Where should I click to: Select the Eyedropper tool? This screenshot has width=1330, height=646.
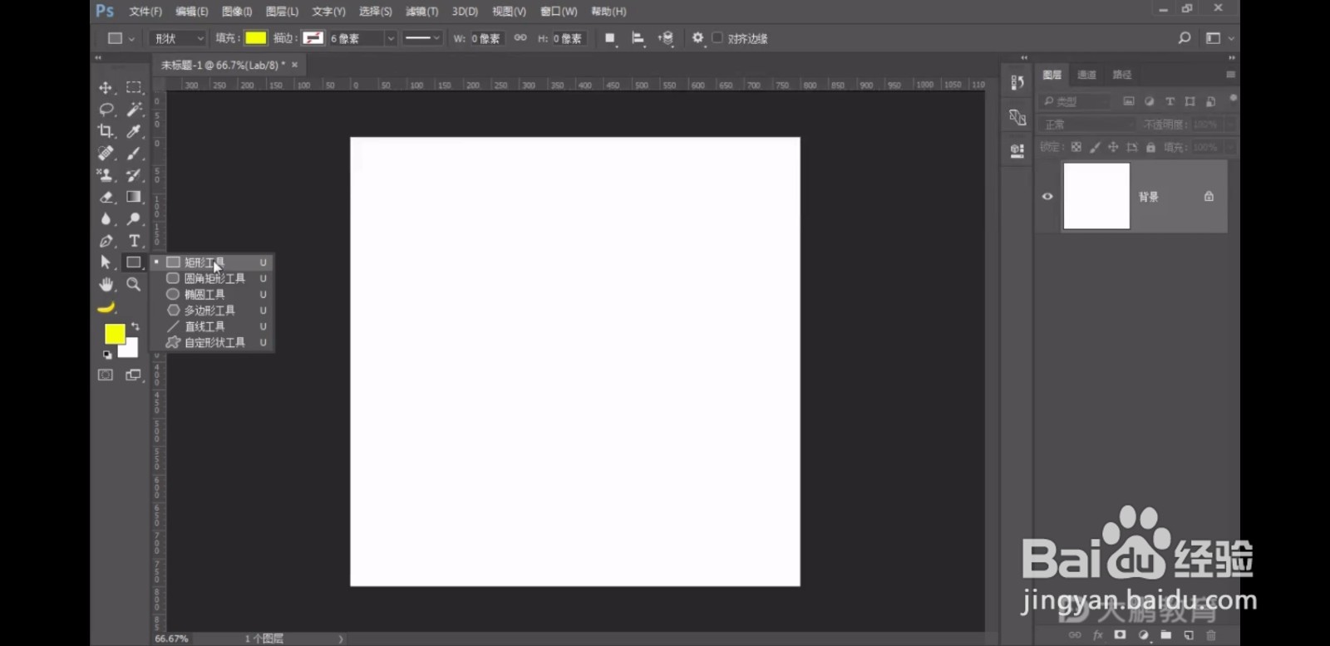tap(133, 131)
